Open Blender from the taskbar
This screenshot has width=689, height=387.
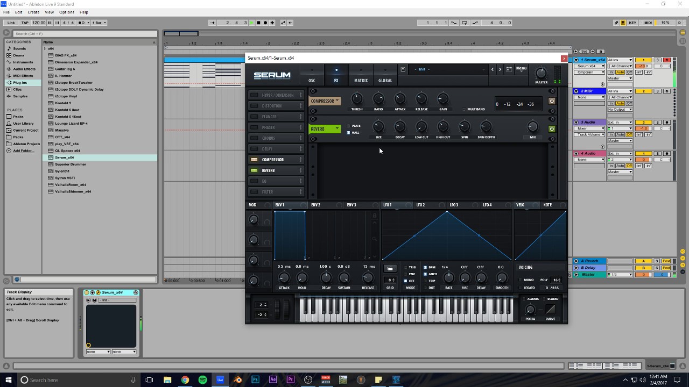[237, 379]
